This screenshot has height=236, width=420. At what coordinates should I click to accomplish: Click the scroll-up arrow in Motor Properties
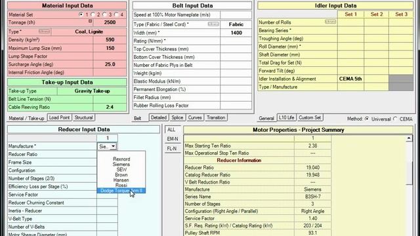click(409, 138)
